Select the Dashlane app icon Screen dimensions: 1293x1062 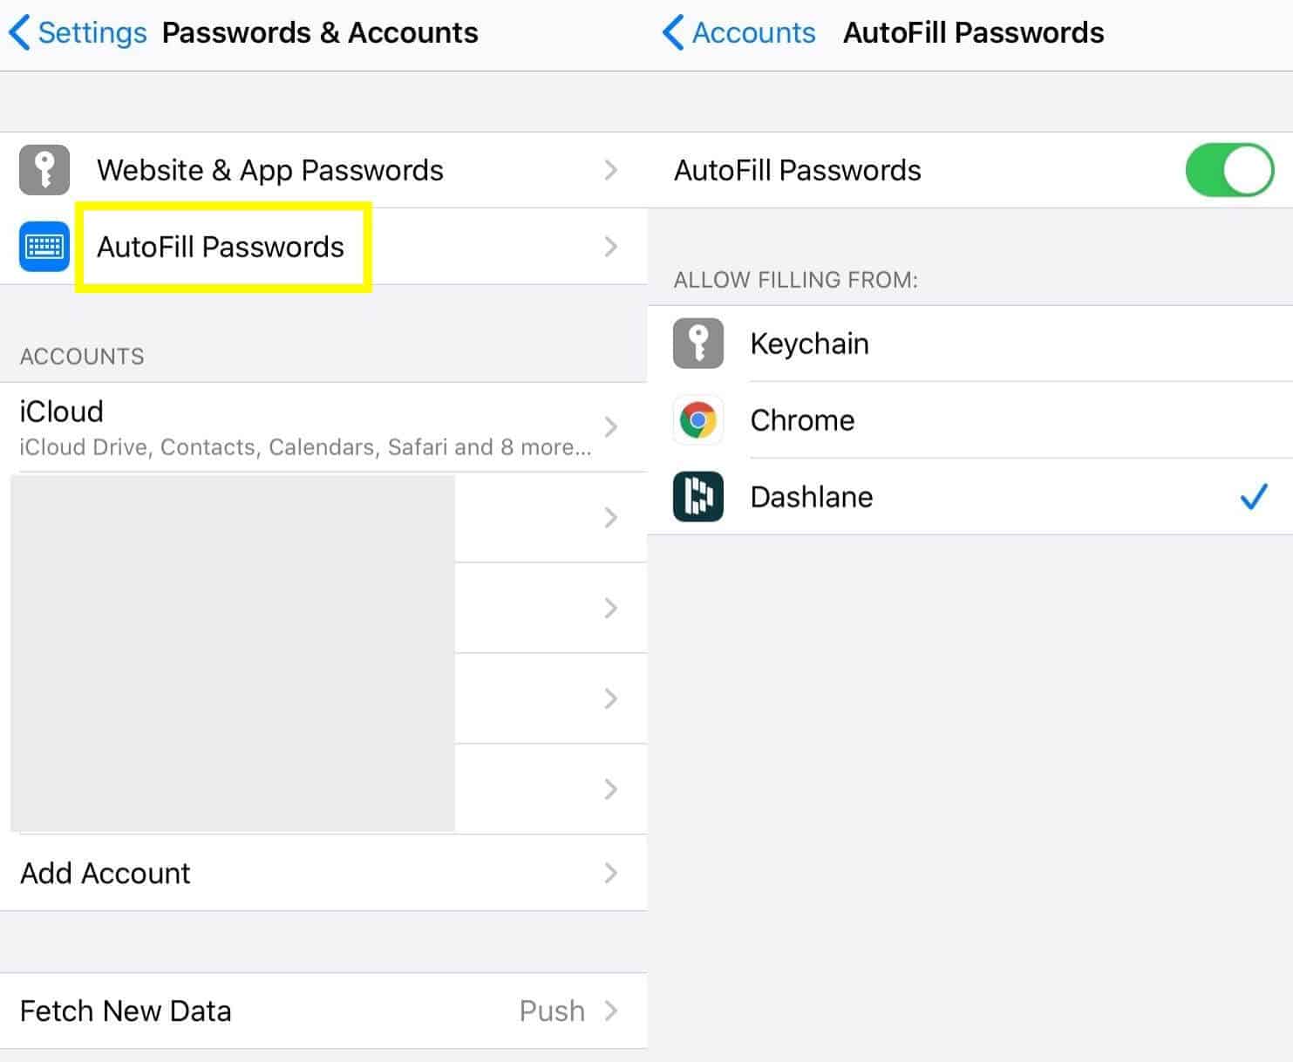pos(698,497)
